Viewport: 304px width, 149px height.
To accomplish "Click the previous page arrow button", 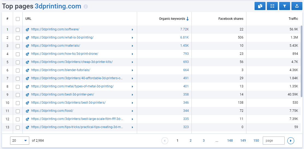I will (165, 141).
